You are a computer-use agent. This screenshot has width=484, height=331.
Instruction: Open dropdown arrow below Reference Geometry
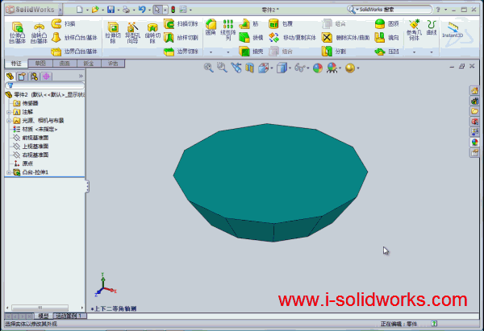pyautogui.click(x=414, y=52)
